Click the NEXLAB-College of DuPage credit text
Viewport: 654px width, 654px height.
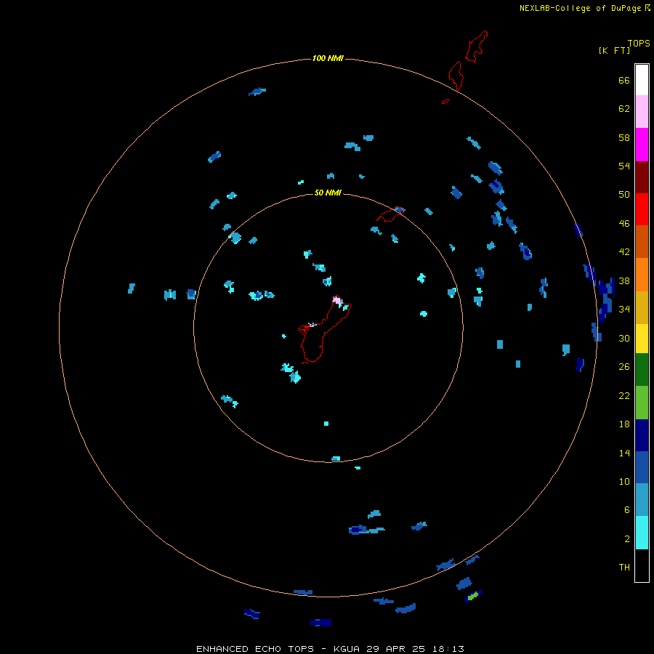tap(580, 8)
